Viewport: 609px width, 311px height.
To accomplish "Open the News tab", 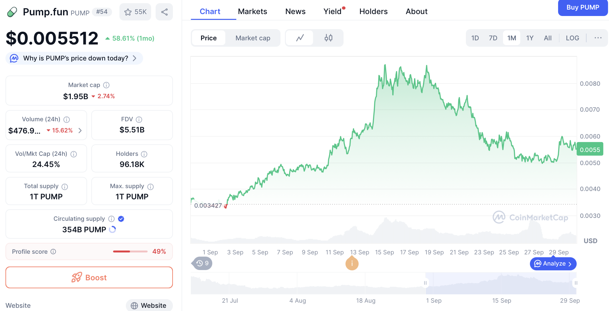I will click(295, 12).
